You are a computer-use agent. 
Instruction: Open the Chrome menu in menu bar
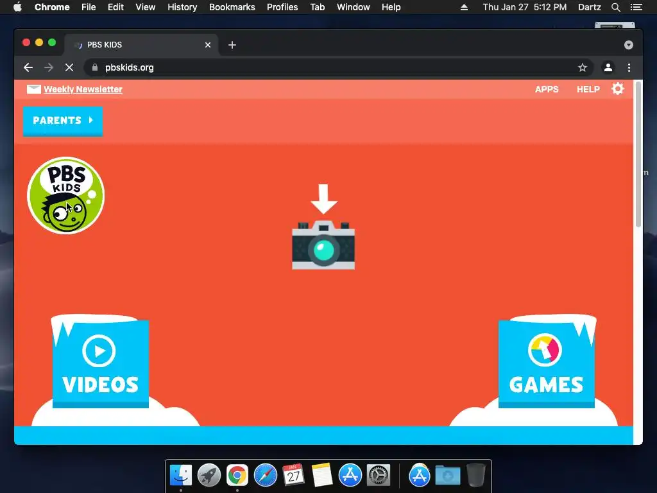[x=52, y=7]
